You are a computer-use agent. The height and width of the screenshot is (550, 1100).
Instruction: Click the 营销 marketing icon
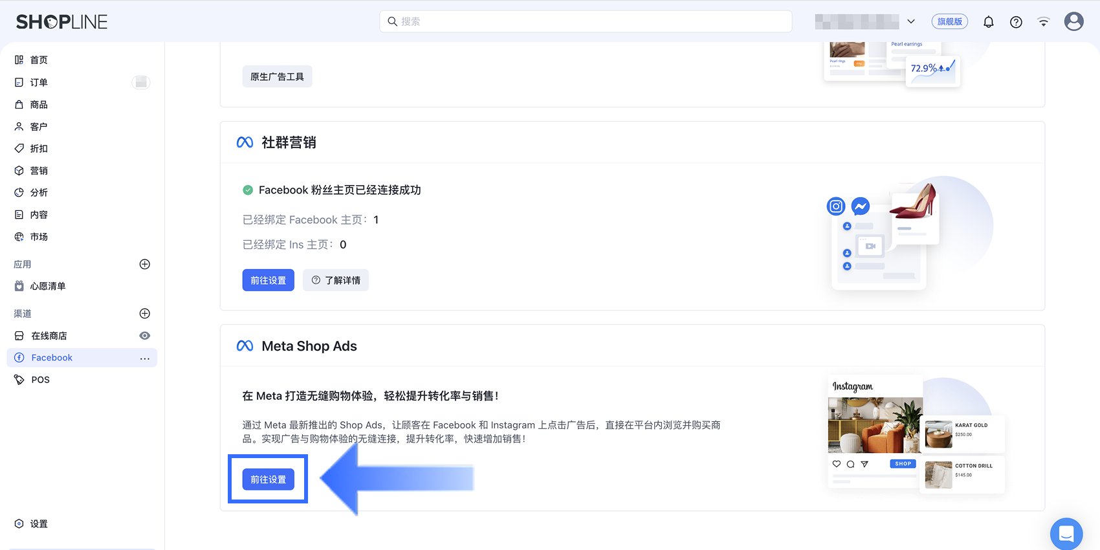pyautogui.click(x=19, y=170)
